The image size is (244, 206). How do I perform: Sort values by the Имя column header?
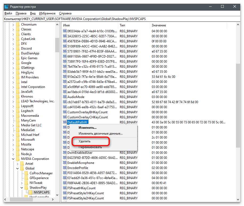pyautogui.click(x=90, y=25)
